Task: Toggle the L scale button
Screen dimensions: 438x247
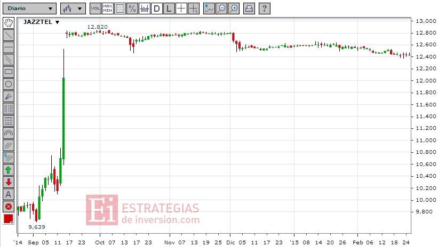Action: pyautogui.click(x=169, y=9)
